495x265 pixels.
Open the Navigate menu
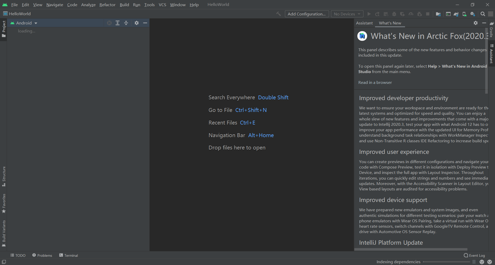55,5
